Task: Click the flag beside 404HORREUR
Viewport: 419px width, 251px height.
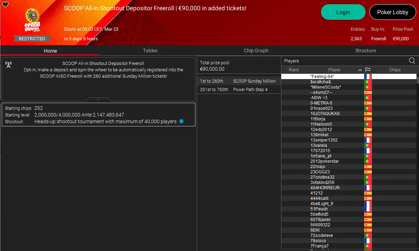Action: [x=368, y=187]
